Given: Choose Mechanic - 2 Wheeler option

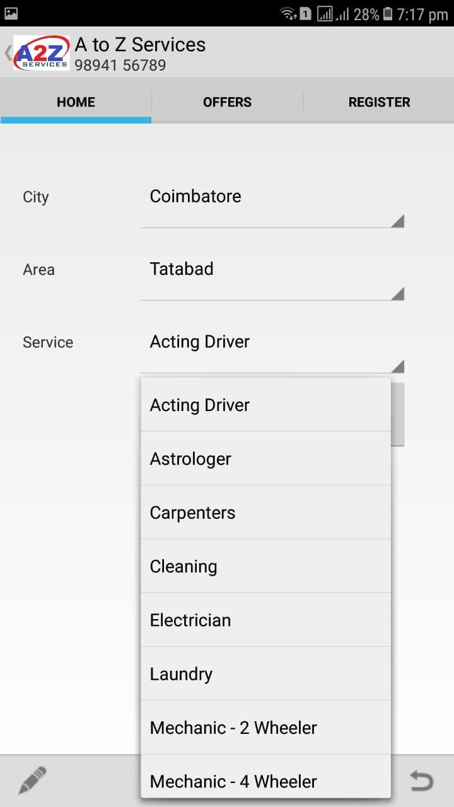Looking at the screenshot, I should coord(265,728).
